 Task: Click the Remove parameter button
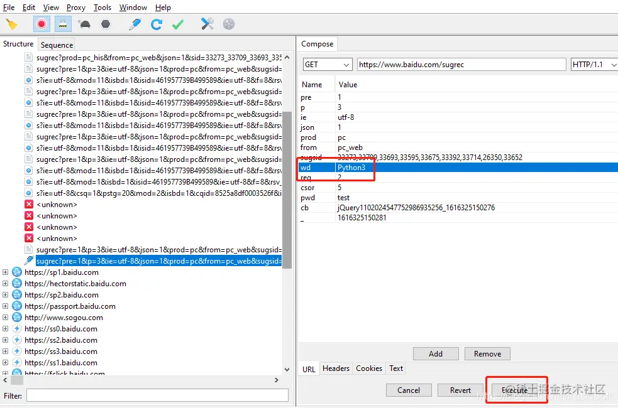click(x=487, y=354)
